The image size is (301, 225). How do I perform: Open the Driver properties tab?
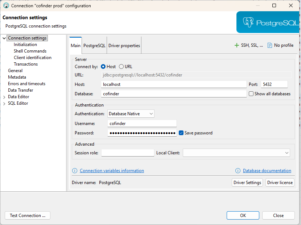pyautogui.click(x=124, y=45)
